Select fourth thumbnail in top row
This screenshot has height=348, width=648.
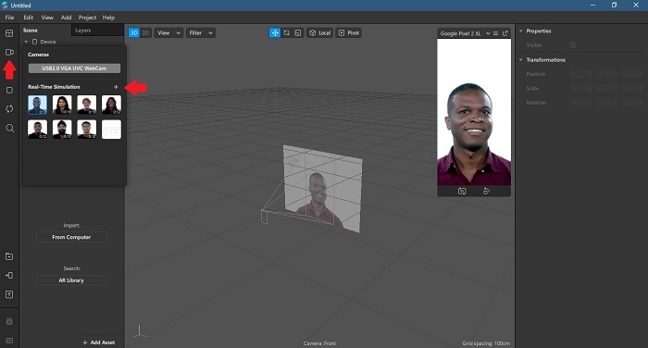pyautogui.click(x=112, y=105)
